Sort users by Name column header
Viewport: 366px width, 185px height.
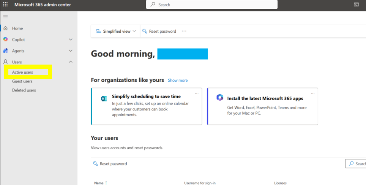point(99,183)
